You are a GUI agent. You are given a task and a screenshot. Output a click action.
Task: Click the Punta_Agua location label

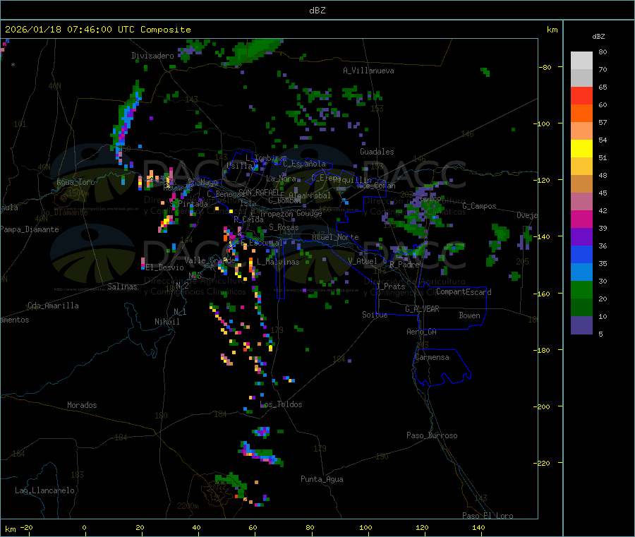pos(322,479)
